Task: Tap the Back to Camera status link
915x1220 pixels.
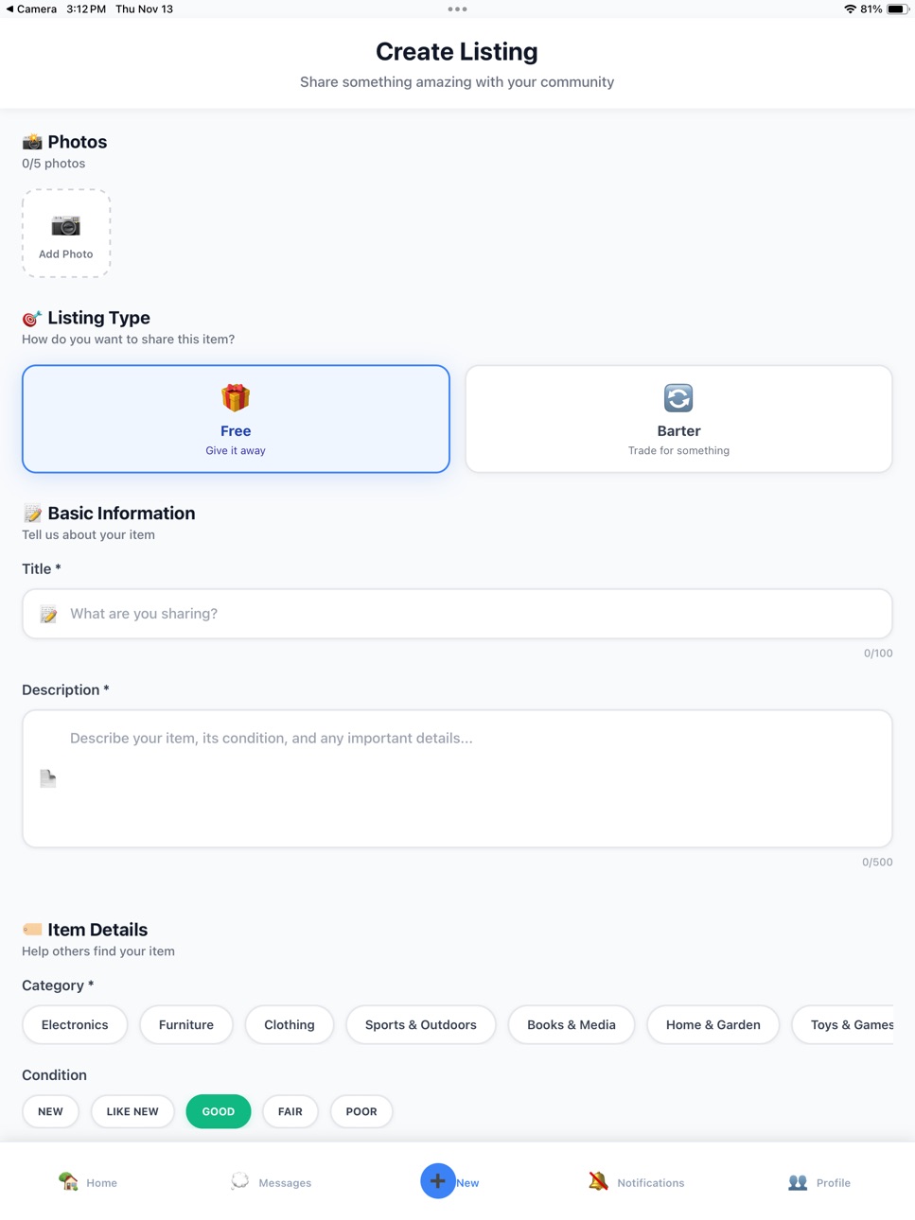Action: click(31, 9)
